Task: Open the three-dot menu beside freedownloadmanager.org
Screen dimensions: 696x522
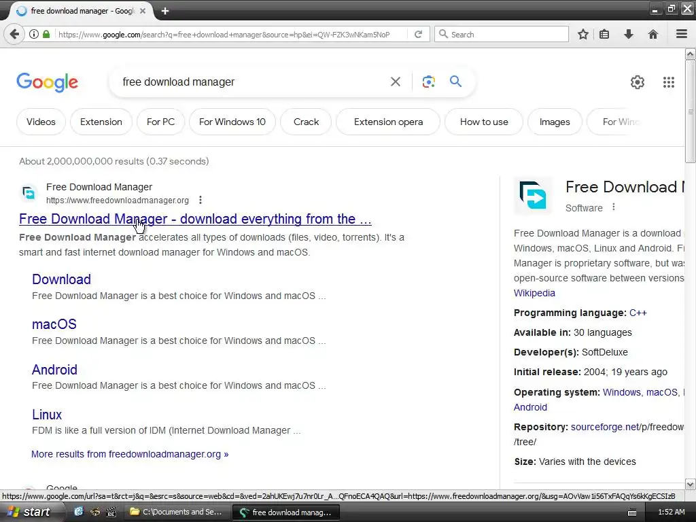Action: click(201, 201)
